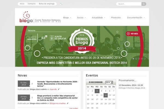
Task: Go to next month arrow in calendar
Action: click(x=102, y=82)
